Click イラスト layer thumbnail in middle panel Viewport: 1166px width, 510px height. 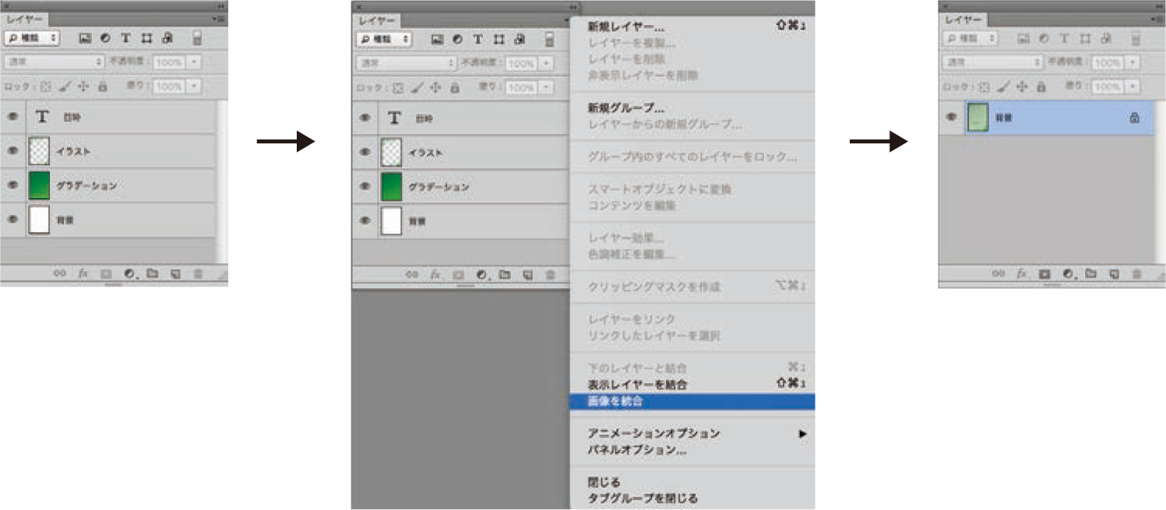pos(391,153)
